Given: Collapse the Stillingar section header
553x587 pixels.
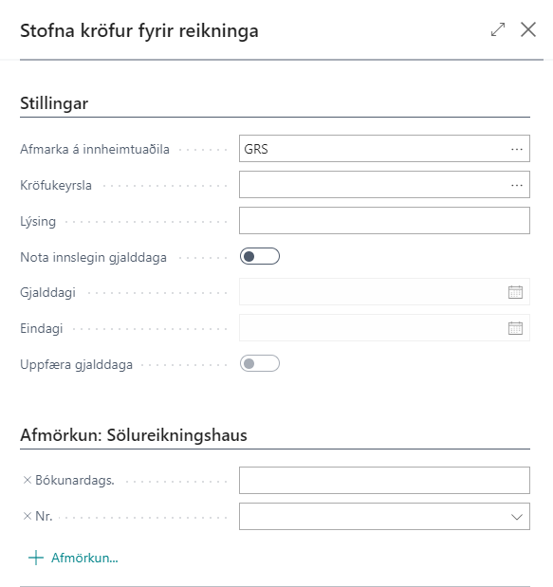Looking at the screenshot, I should coord(54,103).
